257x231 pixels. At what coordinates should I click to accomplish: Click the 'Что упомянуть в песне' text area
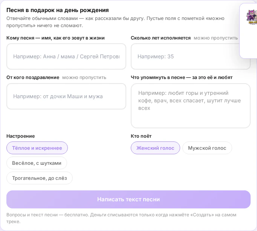click(191, 106)
